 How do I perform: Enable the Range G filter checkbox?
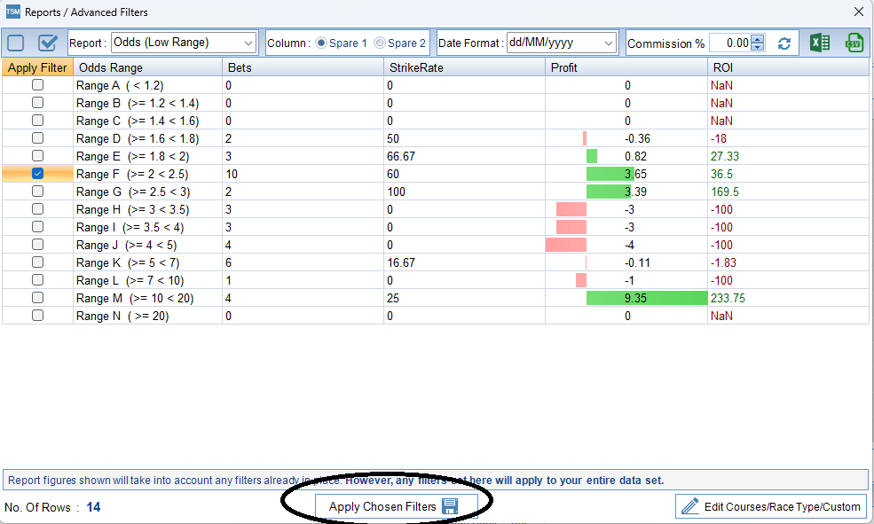click(x=37, y=192)
